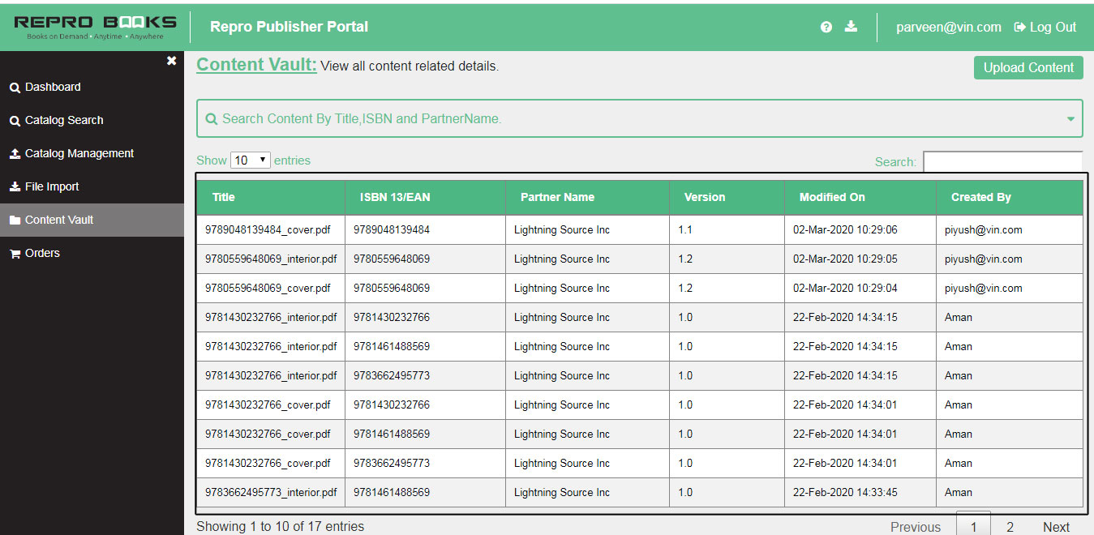Click the Content Vault heading link
1094x535 pixels.
click(x=256, y=65)
